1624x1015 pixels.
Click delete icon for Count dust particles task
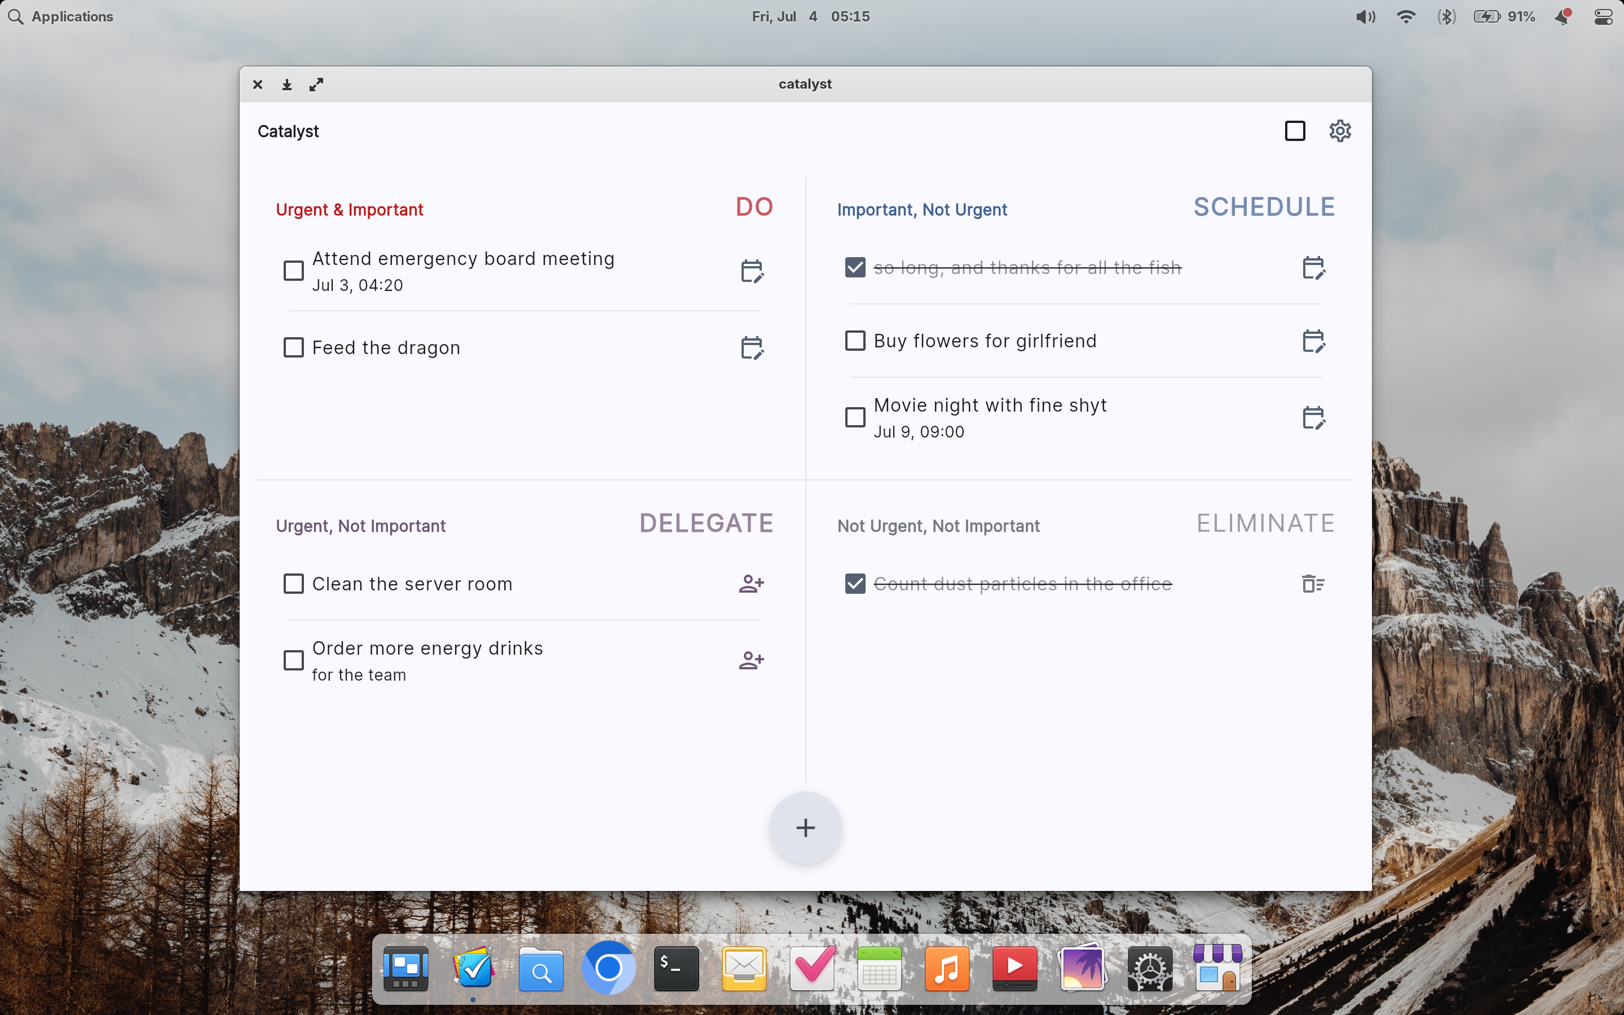point(1313,584)
